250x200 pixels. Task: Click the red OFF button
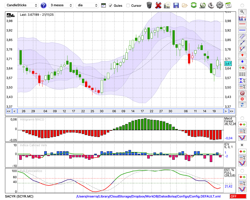click(238, 196)
